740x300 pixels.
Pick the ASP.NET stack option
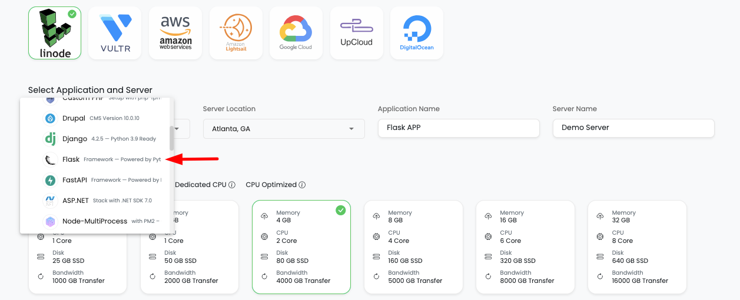pyautogui.click(x=95, y=201)
